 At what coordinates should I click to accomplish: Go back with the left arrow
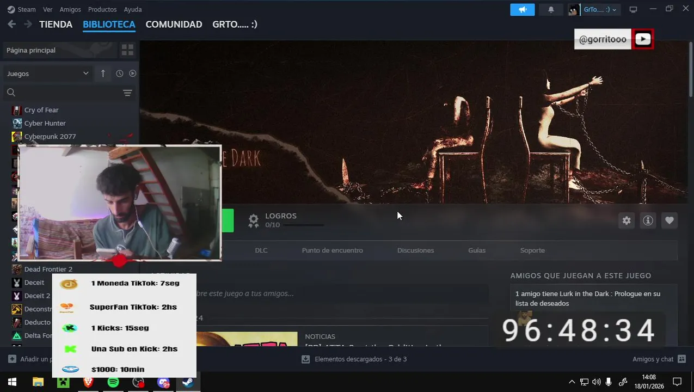click(x=11, y=24)
